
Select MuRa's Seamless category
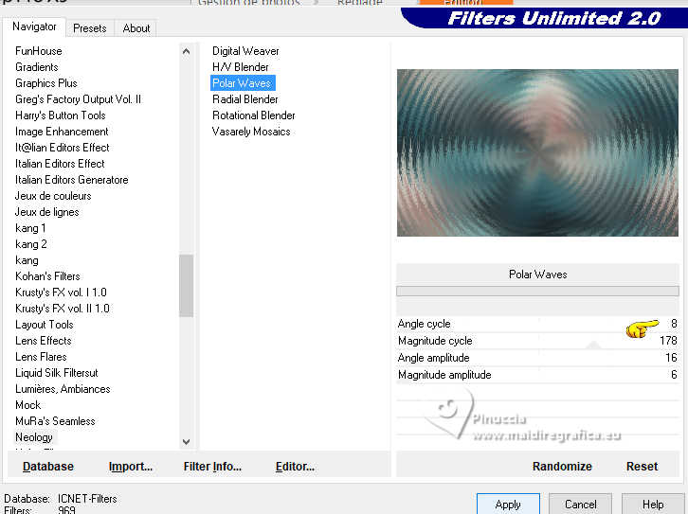(x=55, y=421)
